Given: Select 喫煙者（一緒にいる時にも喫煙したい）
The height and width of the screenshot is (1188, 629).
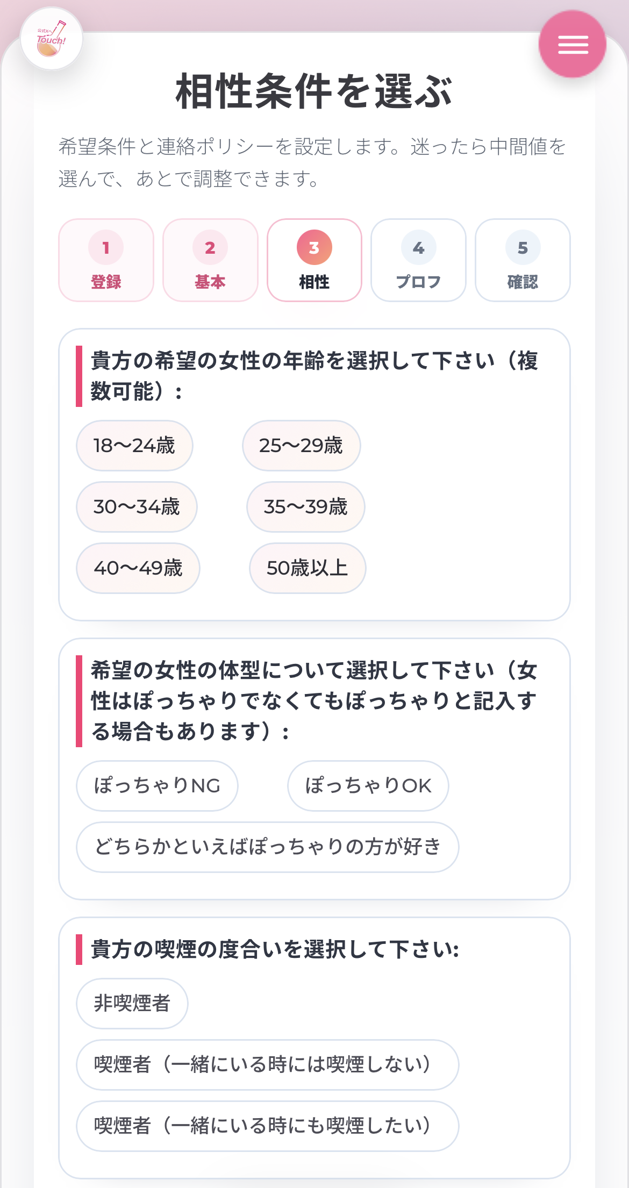Looking at the screenshot, I should pyautogui.click(x=268, y=1126).
